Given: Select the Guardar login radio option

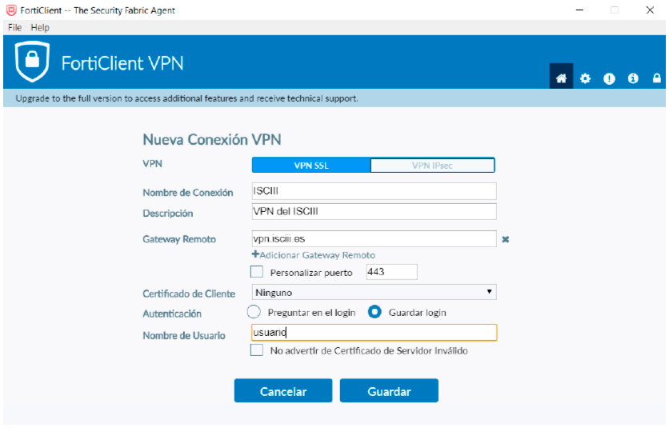Looking at the screenshot, I should 375,312.
